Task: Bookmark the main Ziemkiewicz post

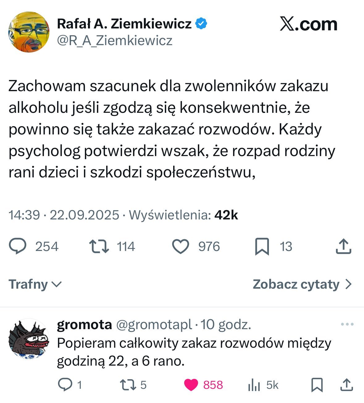Action: pyautogui.click(x=262, y=247)
